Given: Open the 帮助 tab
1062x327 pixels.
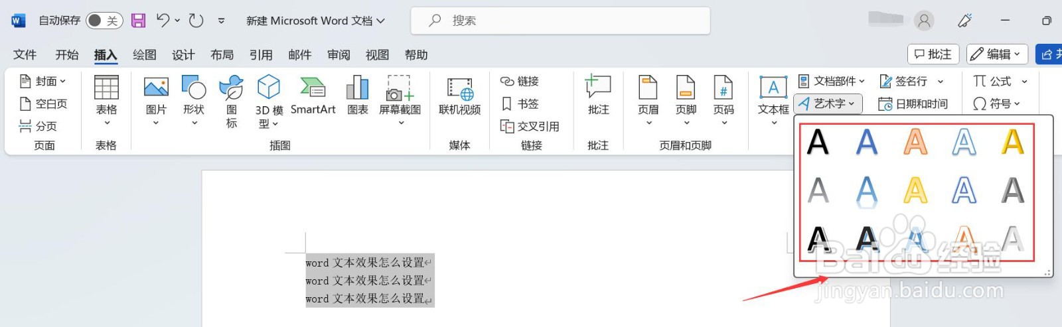Looking at the screenshot, I should pos(416,54).
